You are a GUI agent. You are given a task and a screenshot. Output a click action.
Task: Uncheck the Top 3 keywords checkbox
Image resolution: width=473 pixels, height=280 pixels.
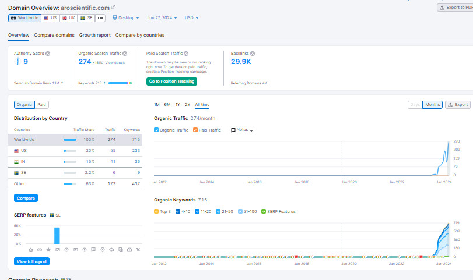click(x=156, y=211)
